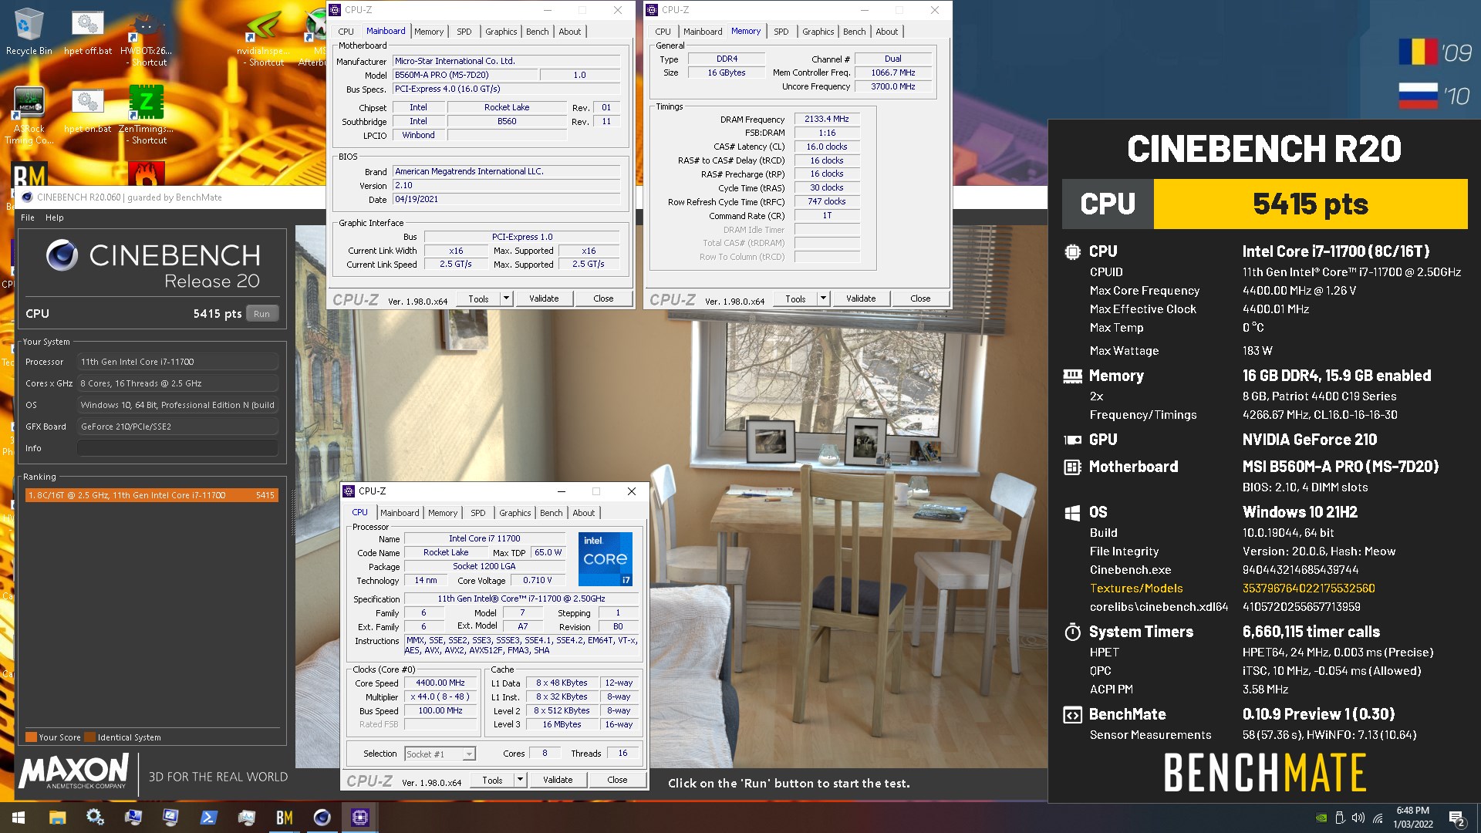
Task: Click the Core Speed value 4400.00 MHz
Action: point(440,683)
